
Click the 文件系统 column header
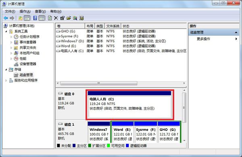coord(113,26)
